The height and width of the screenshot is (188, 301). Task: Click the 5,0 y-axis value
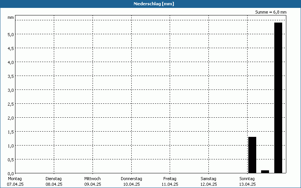click(11, 35)
